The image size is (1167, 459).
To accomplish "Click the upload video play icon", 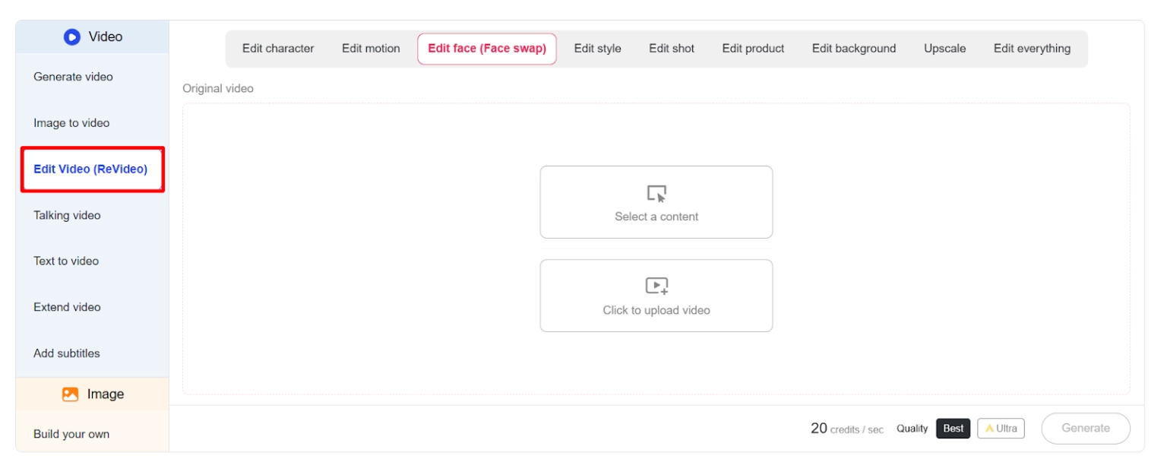I will (656, 286).
